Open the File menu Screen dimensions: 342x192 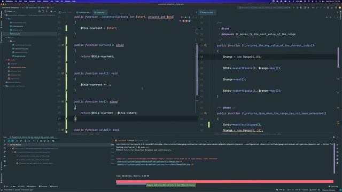(x=16, y=1)
